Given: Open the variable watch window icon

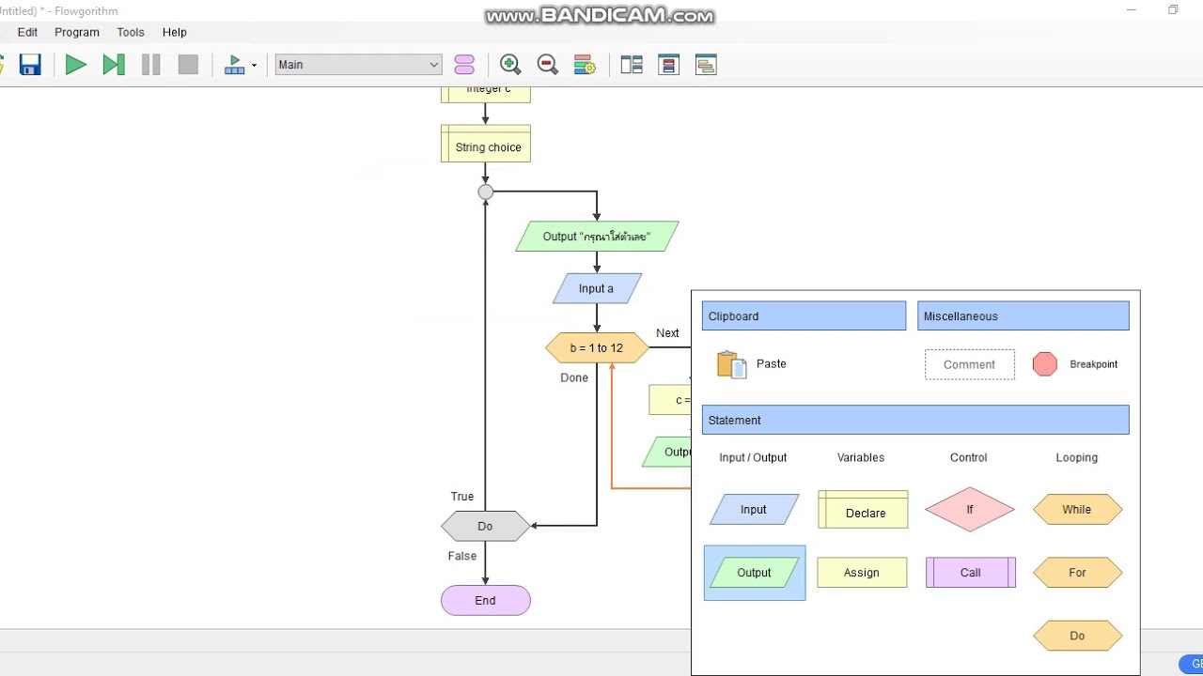Looking at the screenshot, I should [x=668, y=65].
